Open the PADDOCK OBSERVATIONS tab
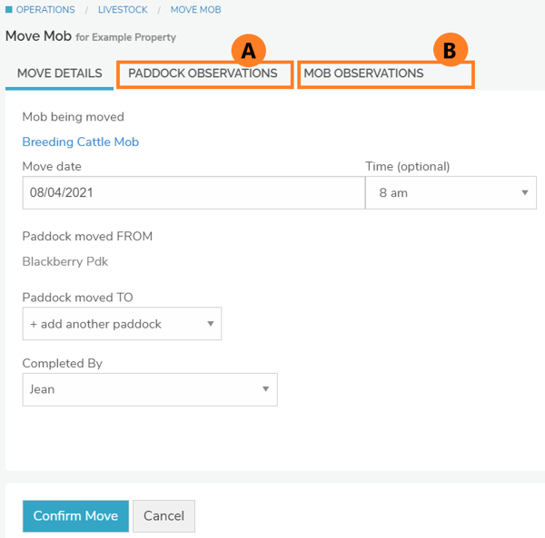The height and width of the screenshot is (538, 545). coord(203,73)
